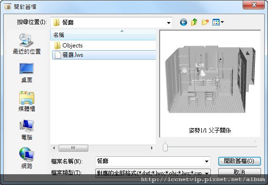The width and height of the screenshot is (268, 185).
Task: Close the 開啟舊檔 dialog window
Action: point(253,5)
